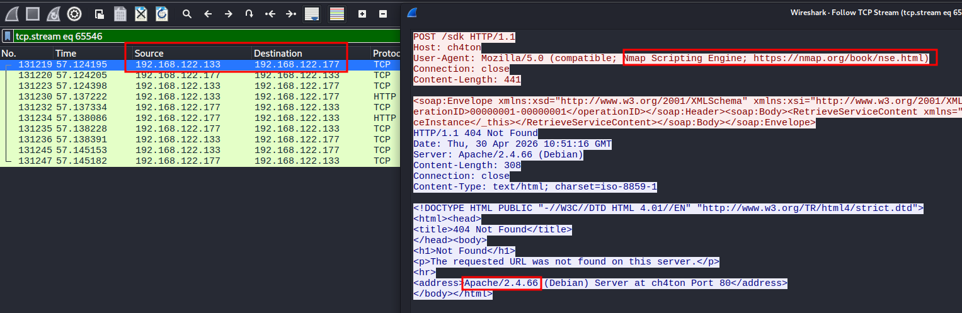Zoom out the main window text
Viewport: 962px width, 313px height.
(x=383, y=13)
